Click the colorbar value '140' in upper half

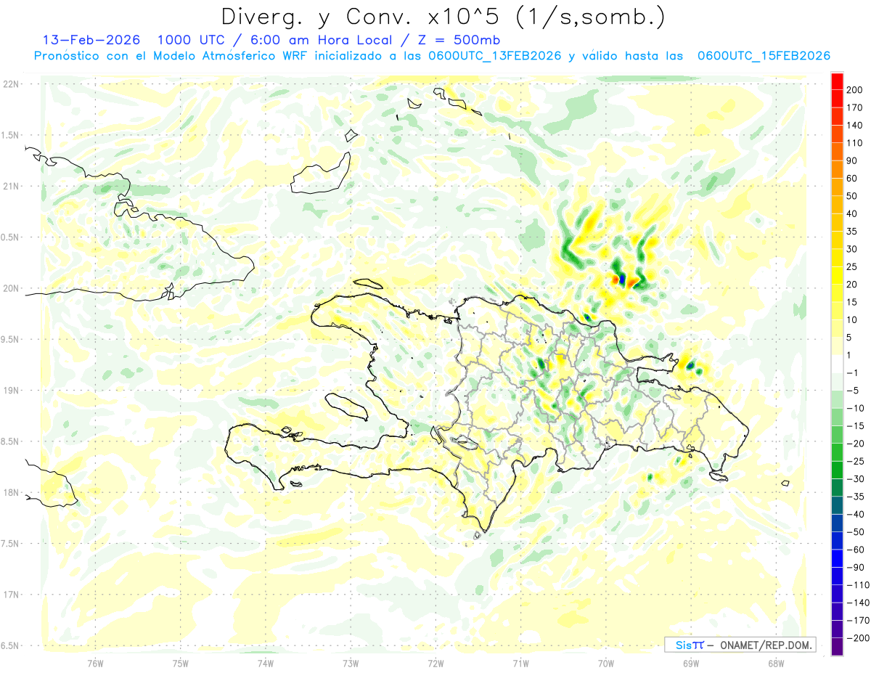tap(855, 126)
